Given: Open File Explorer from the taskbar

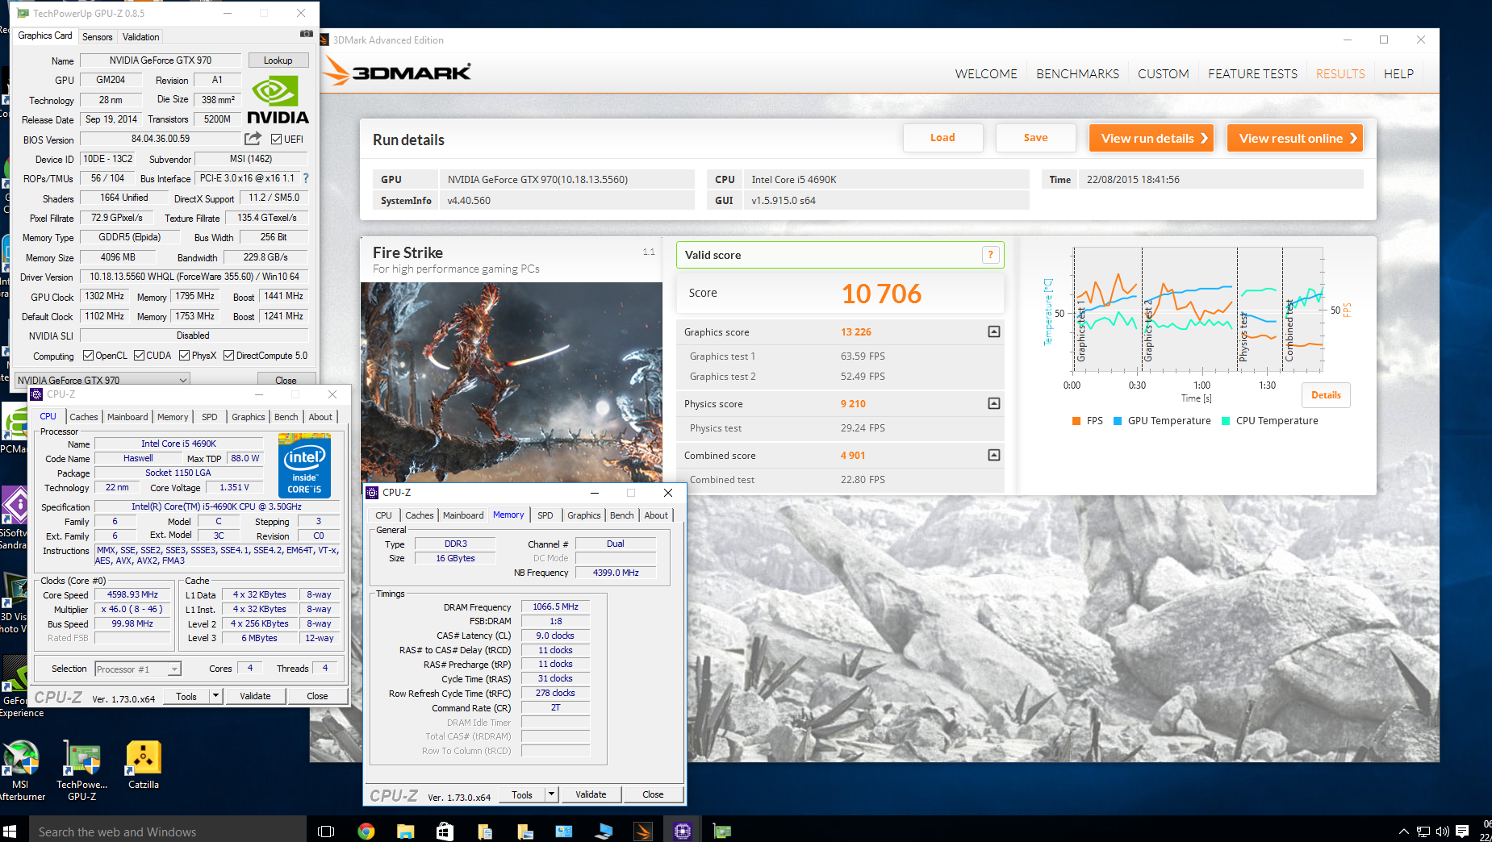Looking at the screenshot, I should point(405,831).
